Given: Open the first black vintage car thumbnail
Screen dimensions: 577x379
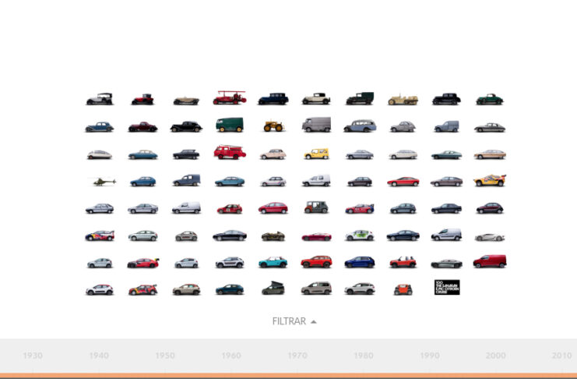Looking at the screenshot, I should pos(100,99).
